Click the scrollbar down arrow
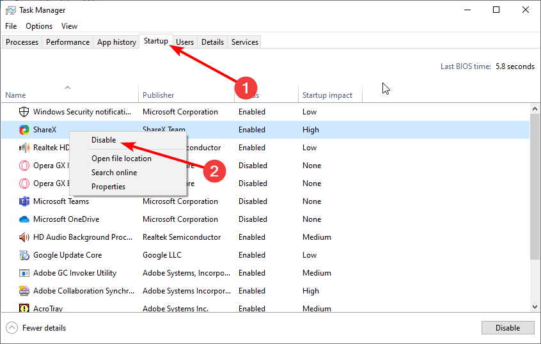The width and height of the screenshot is (541, 344). (x=535, y=307)
